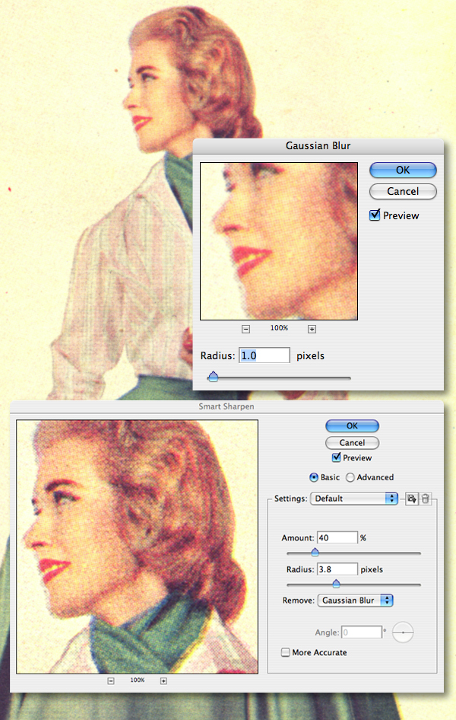The image size is (456, 720).
Task: Toggle Preview checkbox in Gaussian Blur
Action: coord(375,215)
